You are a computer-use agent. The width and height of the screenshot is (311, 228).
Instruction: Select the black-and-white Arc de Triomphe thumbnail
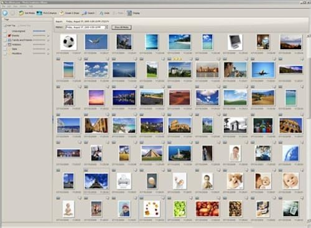click(x=235, y=125)
